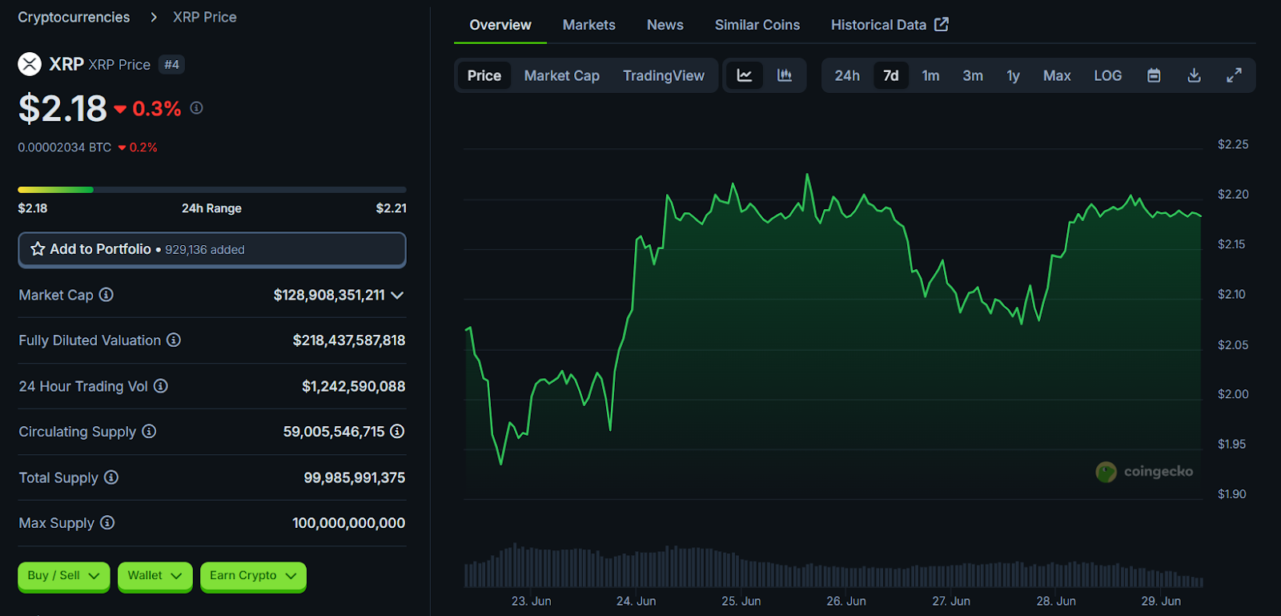1281x616 pixels.
Task: Open the Wallet dropdown
Action: 155,576
